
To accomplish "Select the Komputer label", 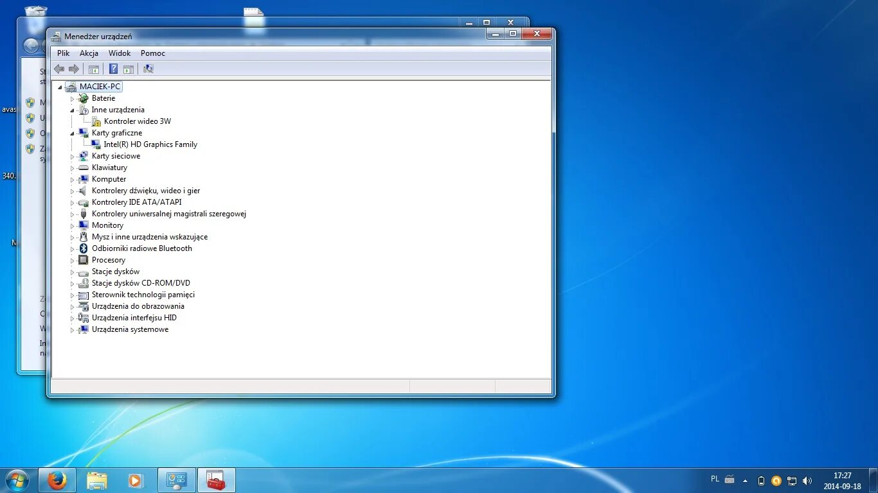I will (x=109, y=179).
